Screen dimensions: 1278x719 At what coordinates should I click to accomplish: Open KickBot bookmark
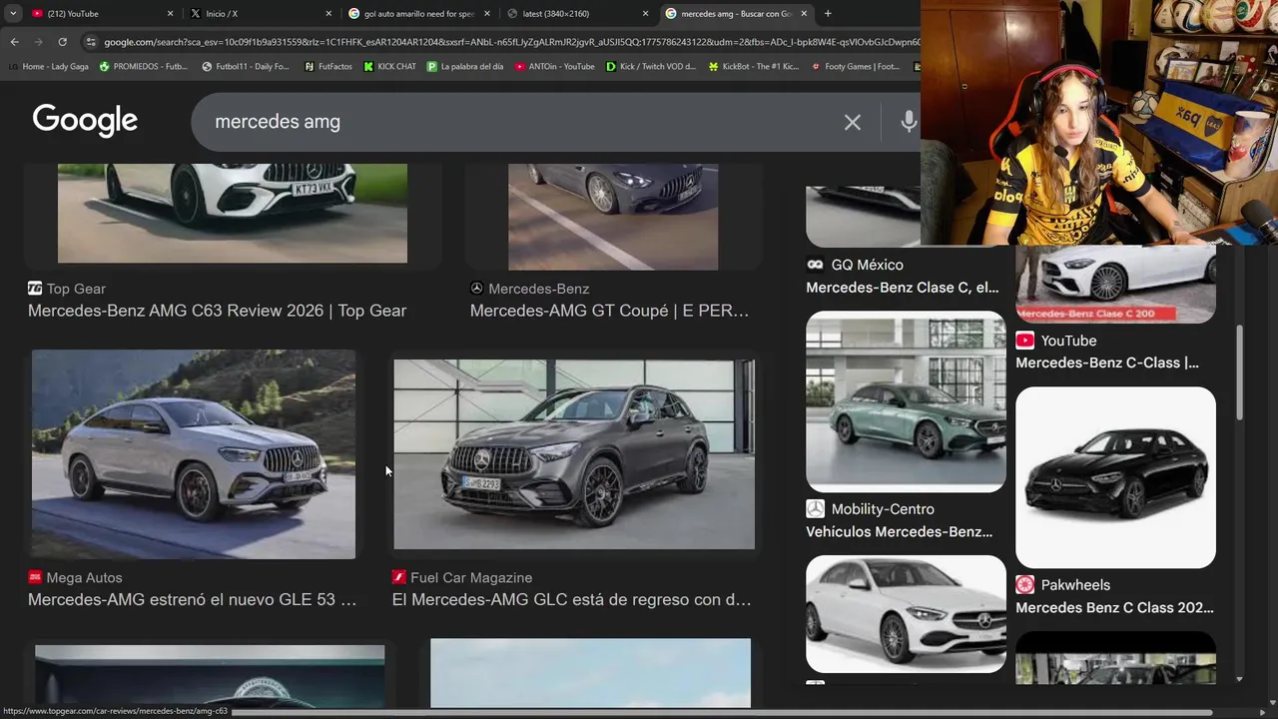(x=754, y=67)
